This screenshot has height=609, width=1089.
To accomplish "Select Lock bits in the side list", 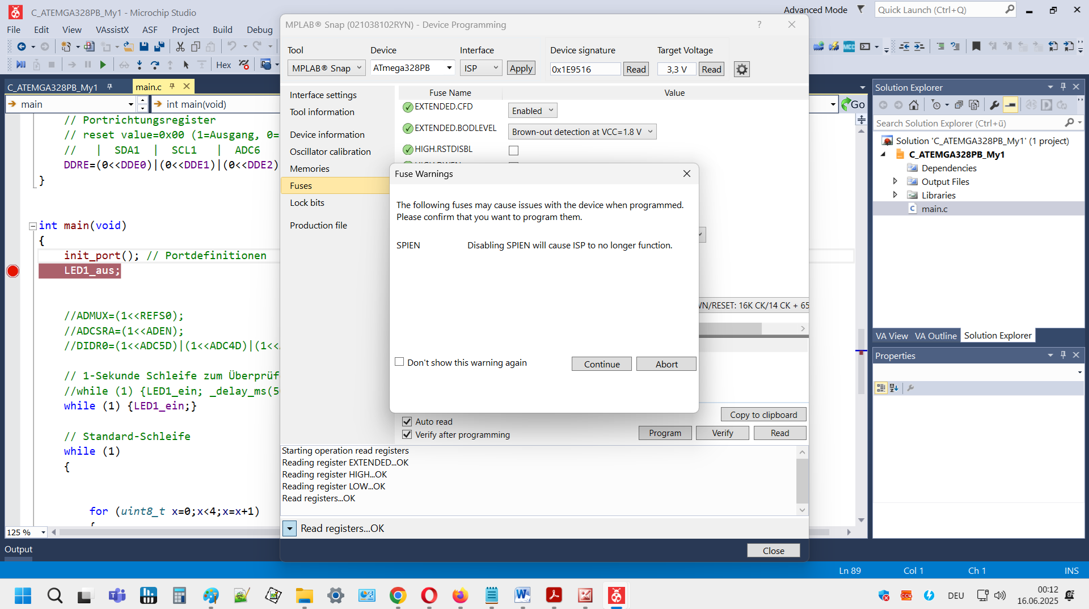I will [307, 202].
